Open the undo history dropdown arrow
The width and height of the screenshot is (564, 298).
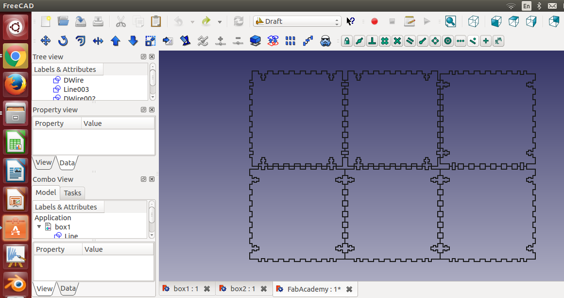(x=192, y=22)
